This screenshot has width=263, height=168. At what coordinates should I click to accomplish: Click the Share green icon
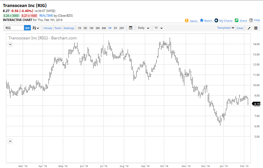[x=237, y=20]
